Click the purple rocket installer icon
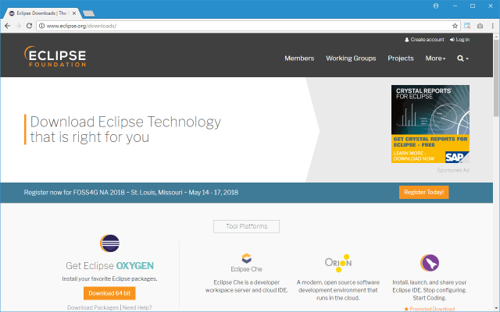The width and height of the screenshot is (500, 312). pyautogui.click(x=430, y=263)
